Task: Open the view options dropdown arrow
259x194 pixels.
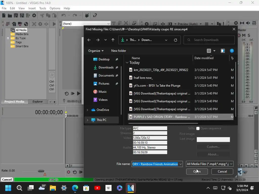Action: (214, 51)
